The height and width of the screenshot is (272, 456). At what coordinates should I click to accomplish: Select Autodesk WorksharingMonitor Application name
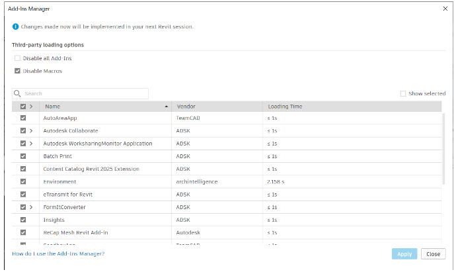coord(98,144)
